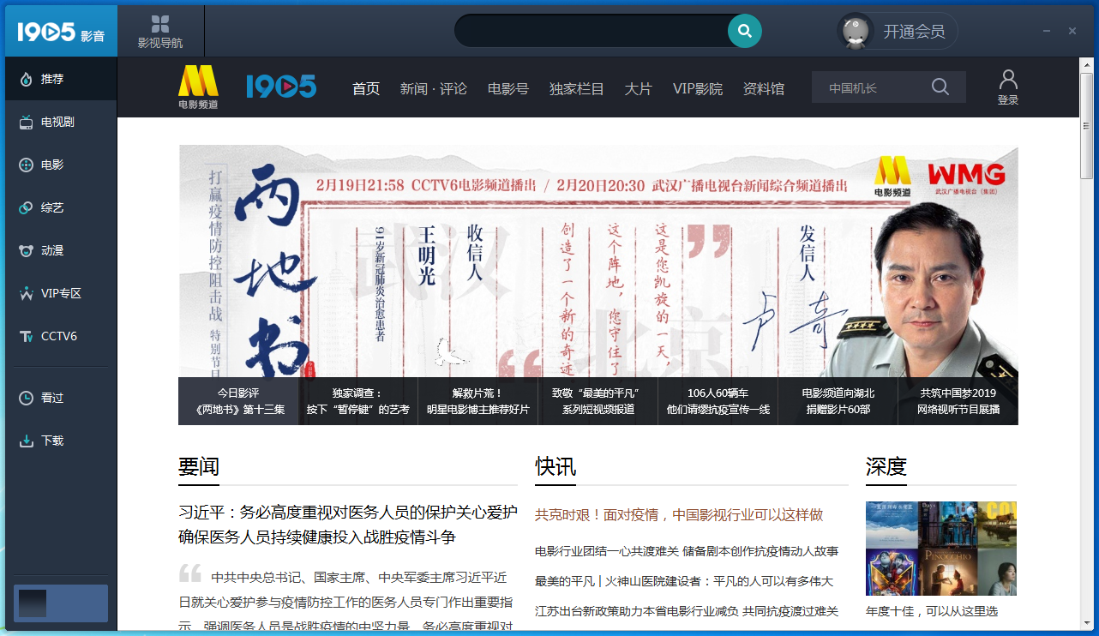
Task: Click the site search magnifier icon
Action: pos(940,87)
